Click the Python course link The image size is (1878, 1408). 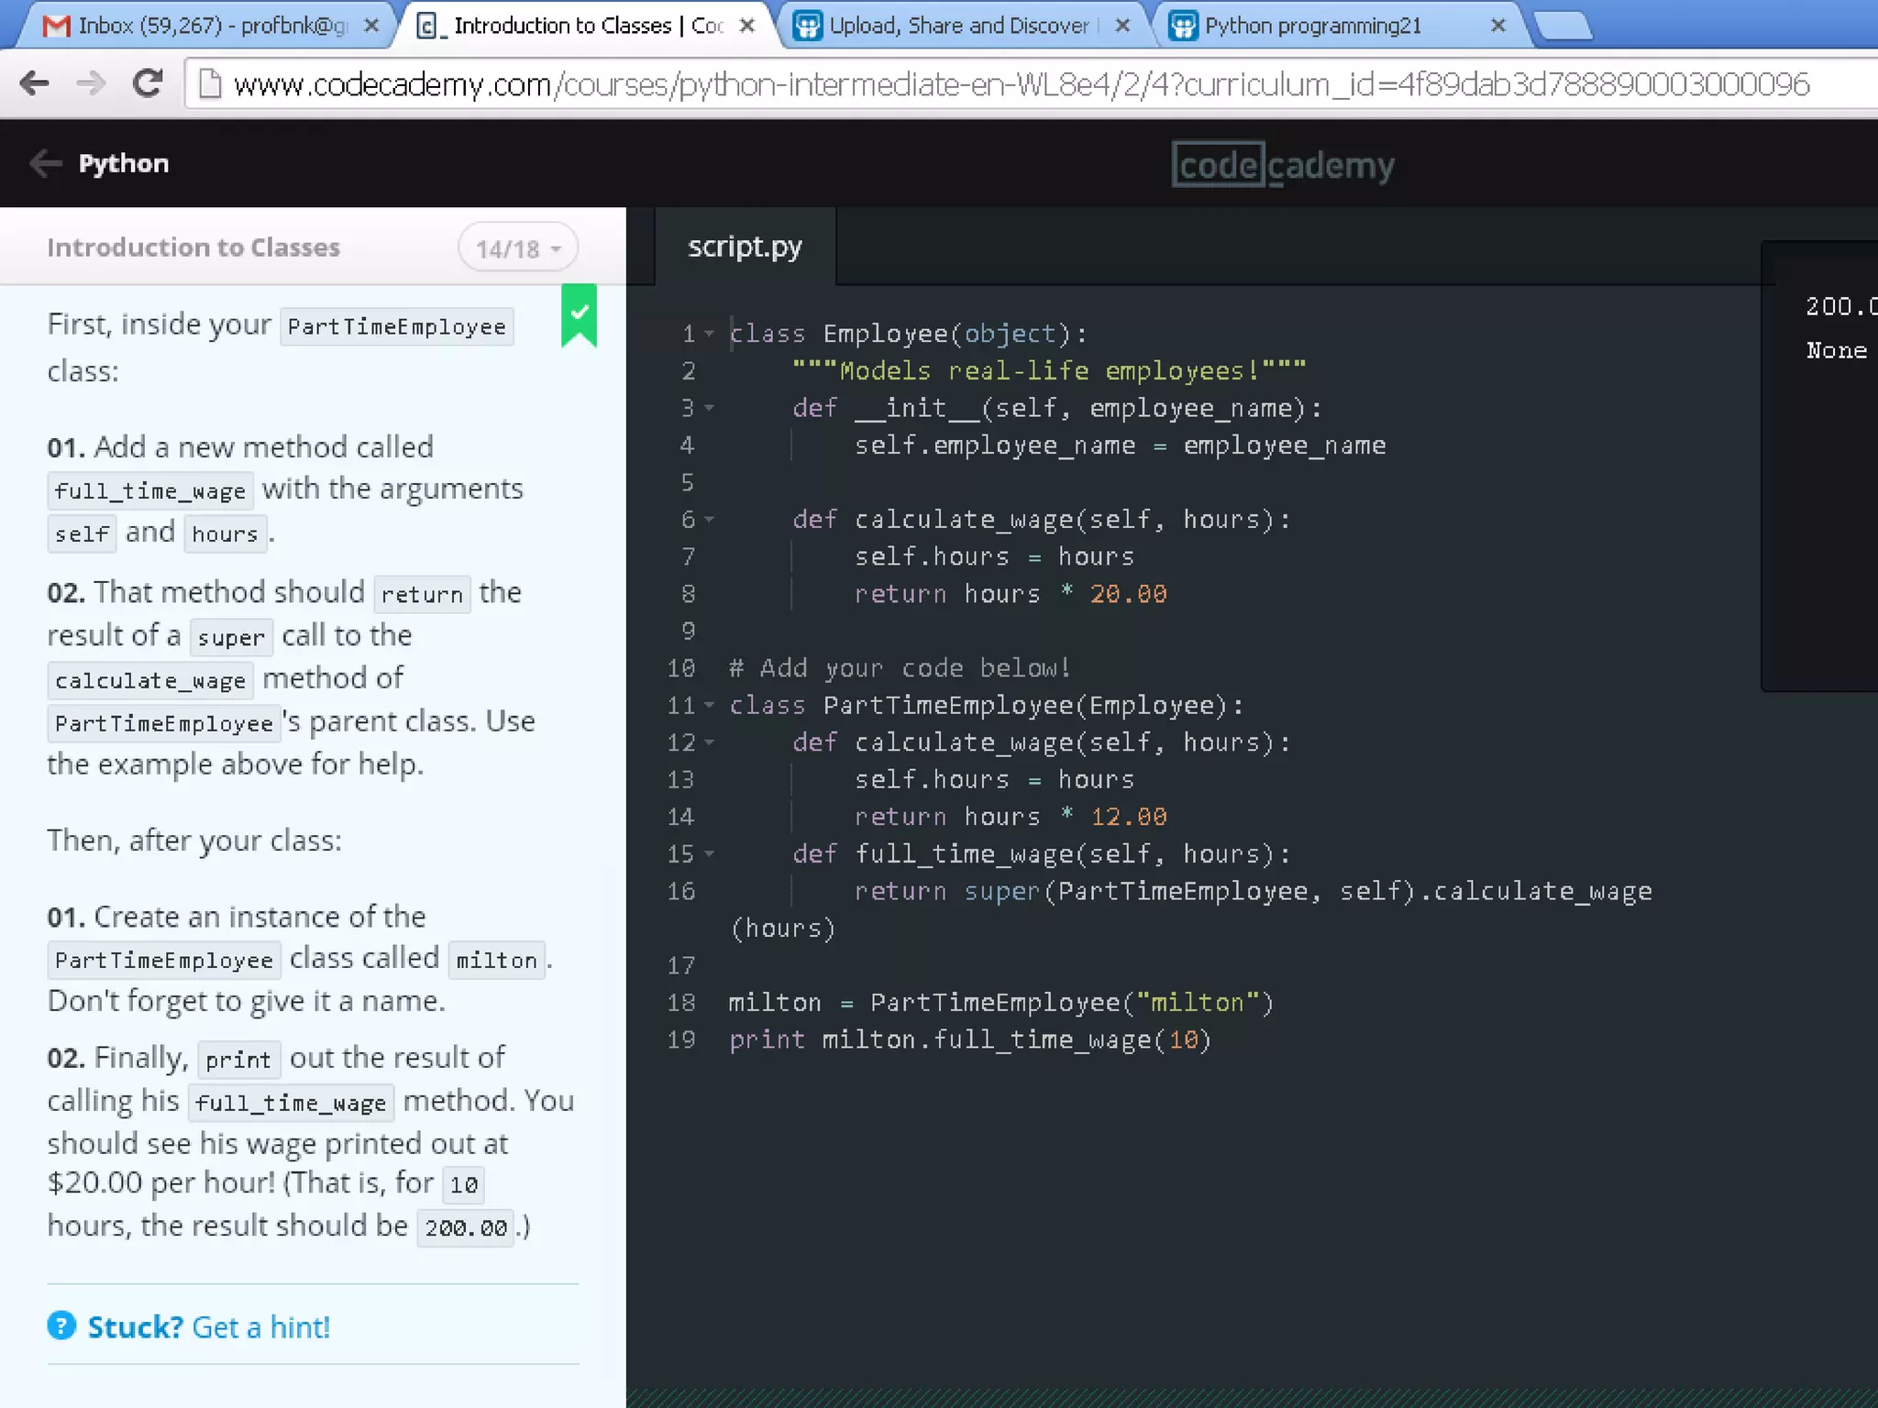coord(124,163)
